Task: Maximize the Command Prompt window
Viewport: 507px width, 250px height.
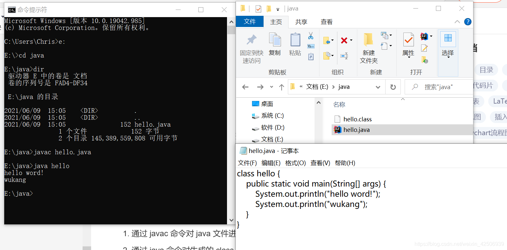Action: (201, 10)
